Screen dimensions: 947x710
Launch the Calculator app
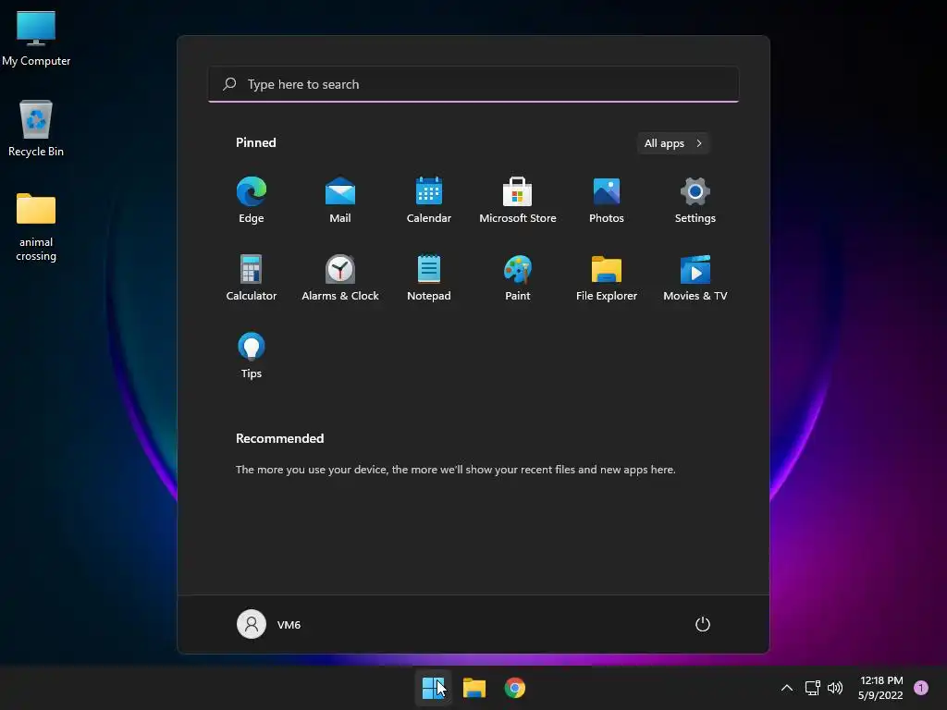[252, 277]
